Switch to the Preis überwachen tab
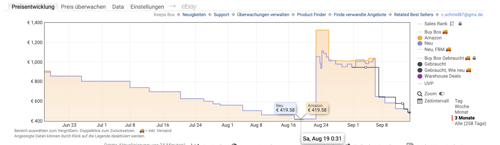The height and width of the screenshot is (145, 500). (83, 7)
